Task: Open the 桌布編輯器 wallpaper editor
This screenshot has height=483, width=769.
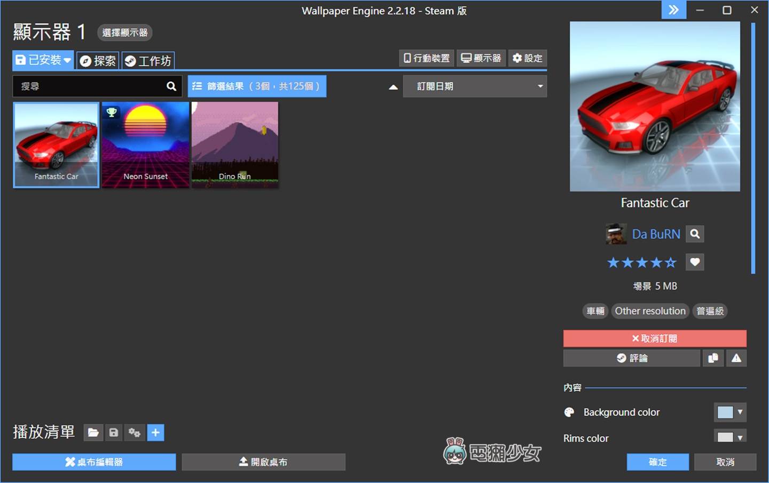Action: tap(93, 462)
